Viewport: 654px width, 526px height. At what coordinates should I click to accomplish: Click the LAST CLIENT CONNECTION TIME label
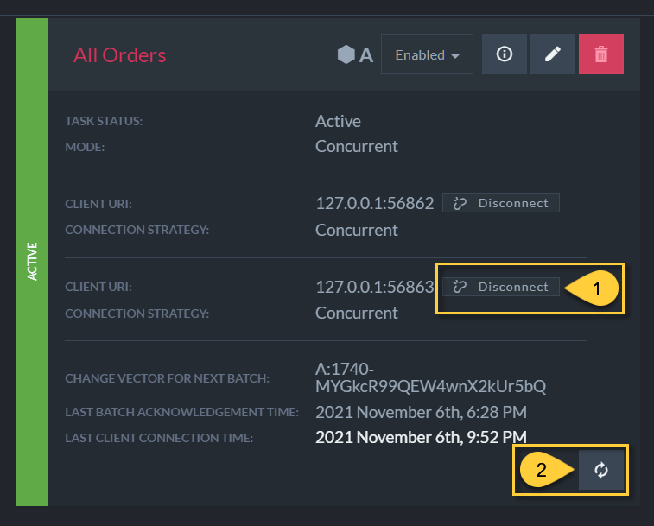pos(159,438)
